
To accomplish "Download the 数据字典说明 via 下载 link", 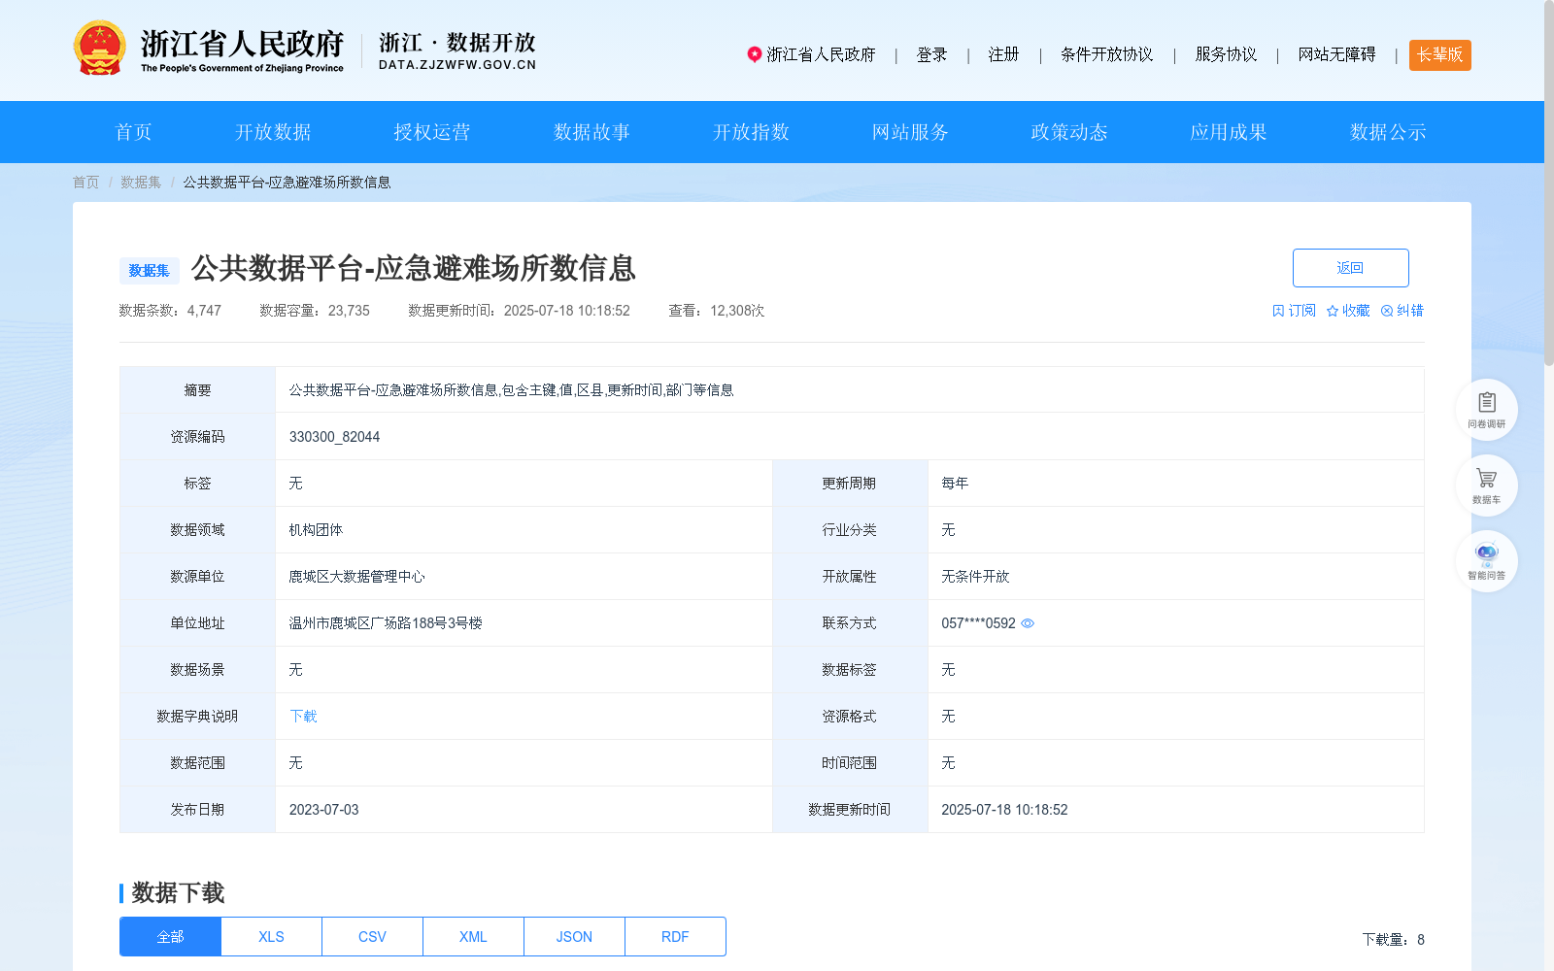I will coord(302,716).
